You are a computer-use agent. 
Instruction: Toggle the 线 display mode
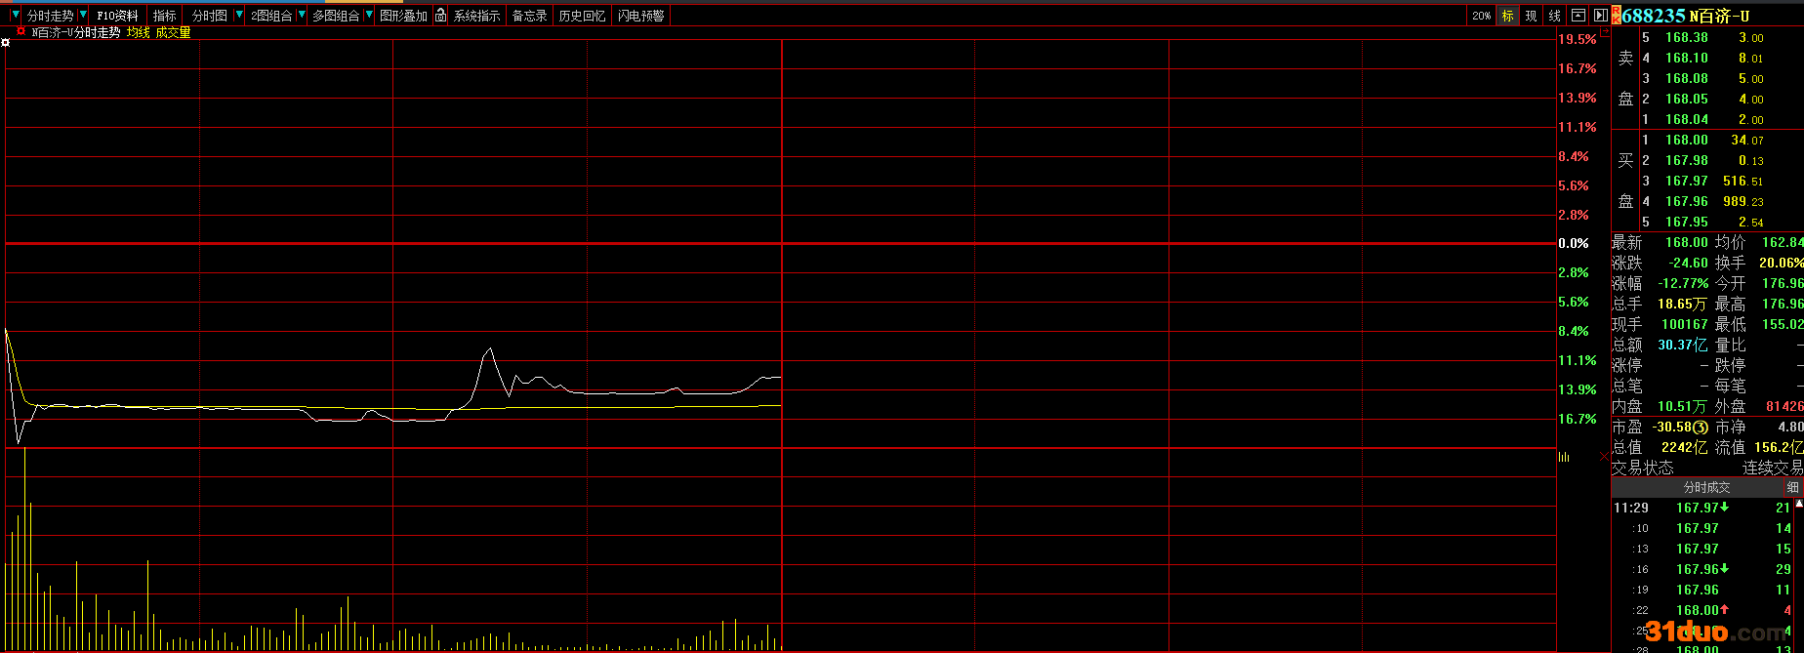pyautogui.click(x=1555, y=16)
